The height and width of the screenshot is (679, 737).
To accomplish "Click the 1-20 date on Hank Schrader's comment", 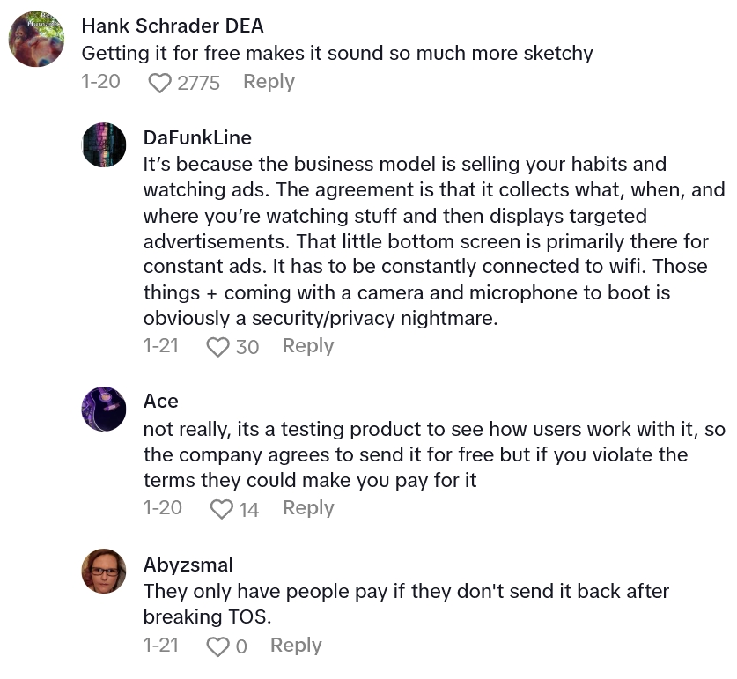I will [100, 82].
